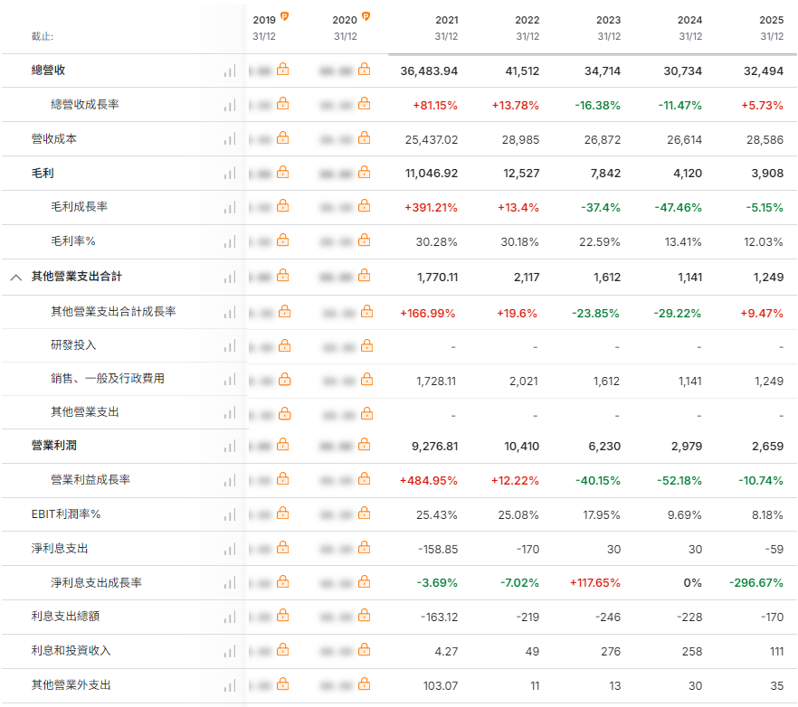The width and height of the screenshot is (798, 707).
Task: Collapse the 其他營業支出合計 section
Action: click(x=15, y=277)
